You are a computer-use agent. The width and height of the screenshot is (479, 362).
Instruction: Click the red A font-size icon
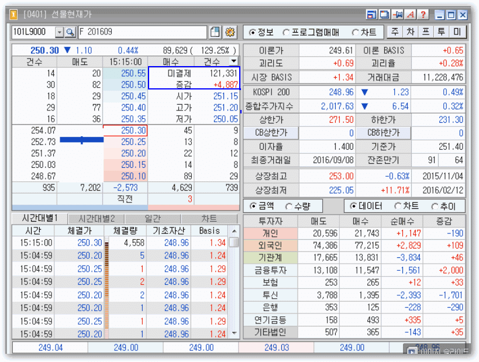(x=410, y=14)
